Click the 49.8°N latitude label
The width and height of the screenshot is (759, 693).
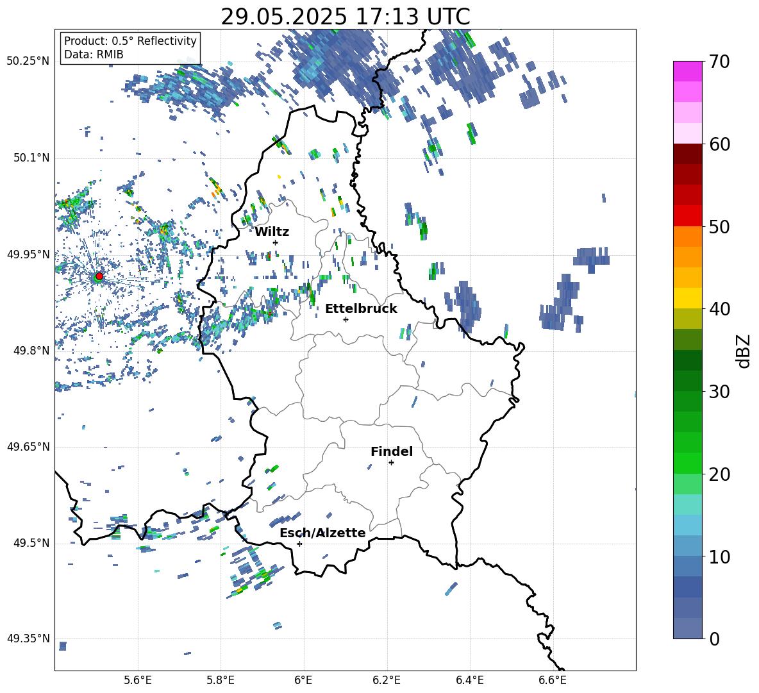click(31, 351)
